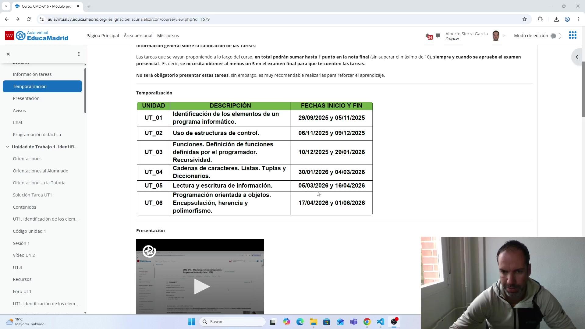The height and width of the screenshot is (329, 585).
Task: Open Solución Tarea UT1 link
Action: coord(32,195)
